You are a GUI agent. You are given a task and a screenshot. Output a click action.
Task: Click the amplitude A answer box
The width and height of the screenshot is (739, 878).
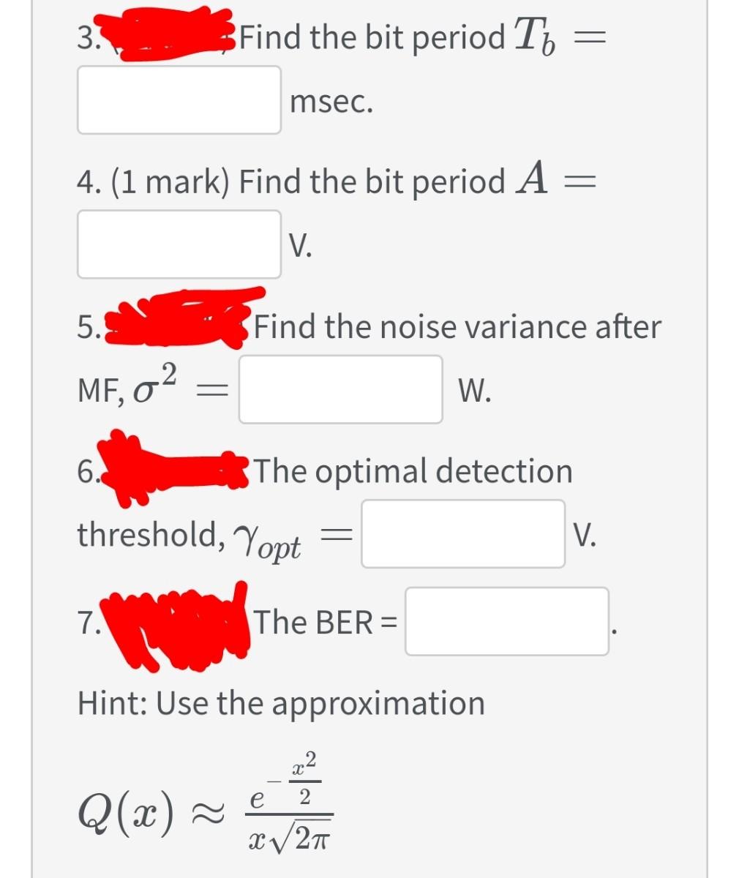(x=179, y=244)
